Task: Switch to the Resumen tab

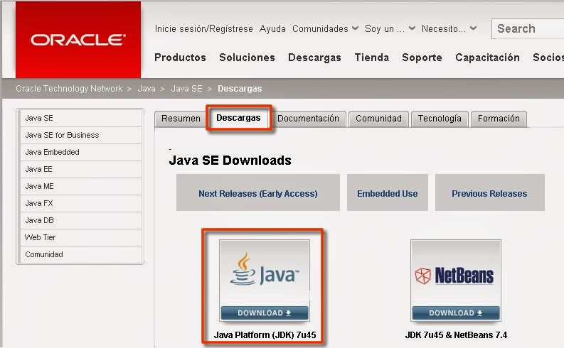Action: pyautogui.click(x=181, y=119)
